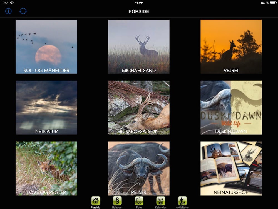Open the Sol- og Månetider tile

pyautogui.click(x=46, y=46)
